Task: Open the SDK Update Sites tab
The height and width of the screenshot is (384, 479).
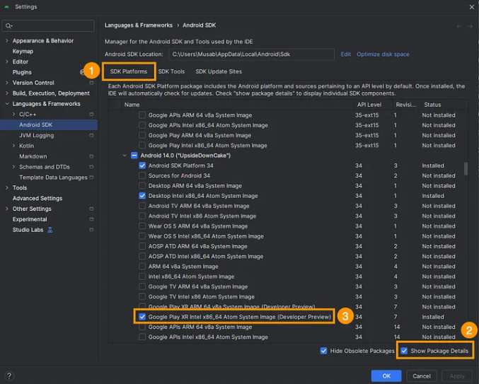Action: 219,71
